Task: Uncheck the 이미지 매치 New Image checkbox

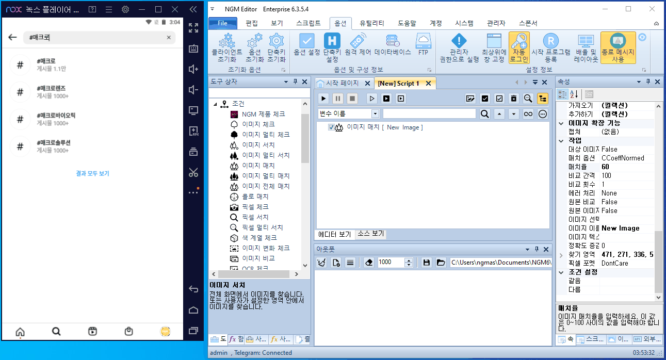Action: [x=331, y=127]
